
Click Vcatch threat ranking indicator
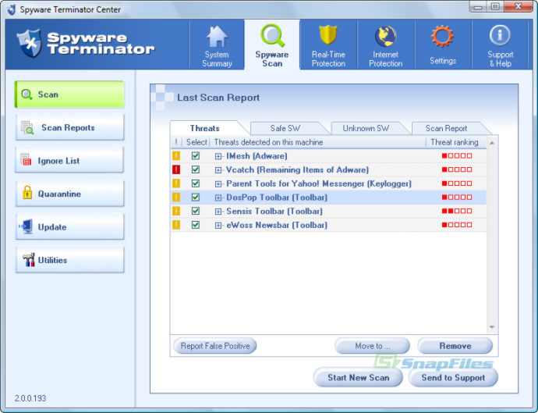457,169
